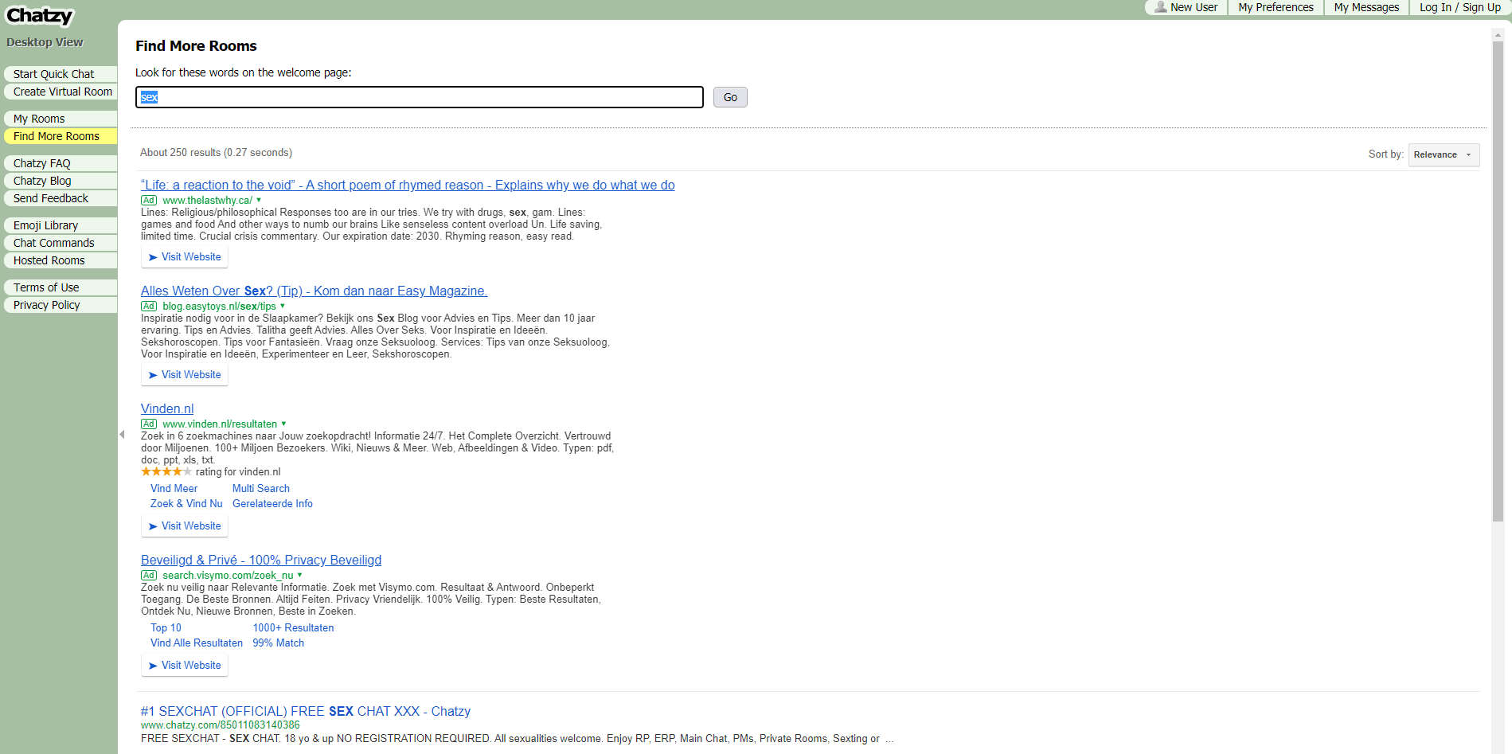The height and width of the screenshot is (754, 1512).
Task: Click the Ad badge next to www.thelastwhy.ca
Action: (x=149, y=201)
